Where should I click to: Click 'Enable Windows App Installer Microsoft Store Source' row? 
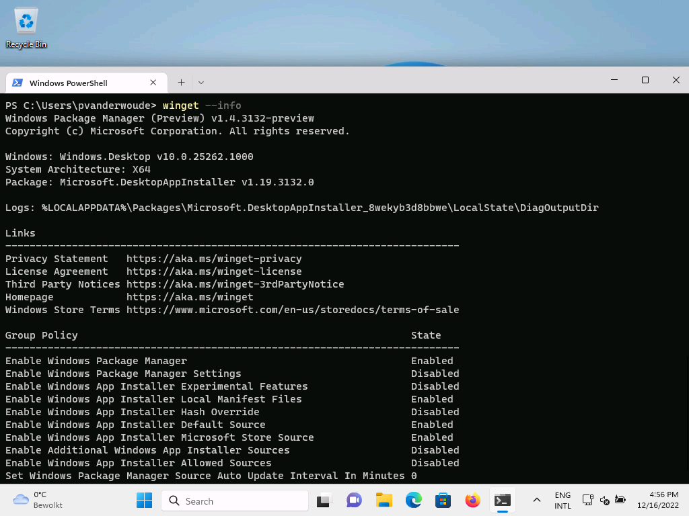click(229, 437)
